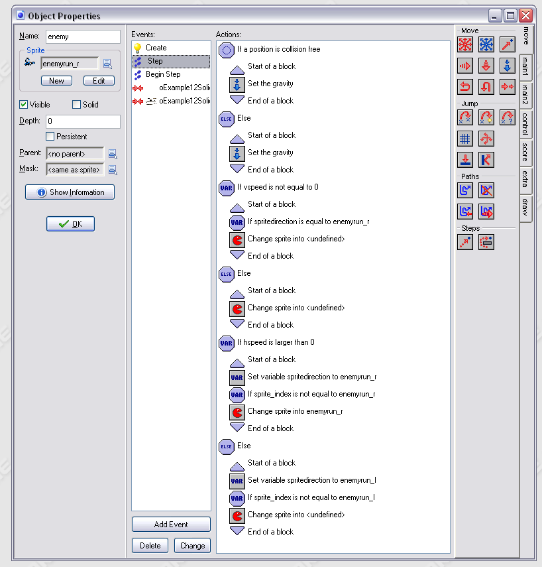Focus the Depth input field

[x=83, y=121]
